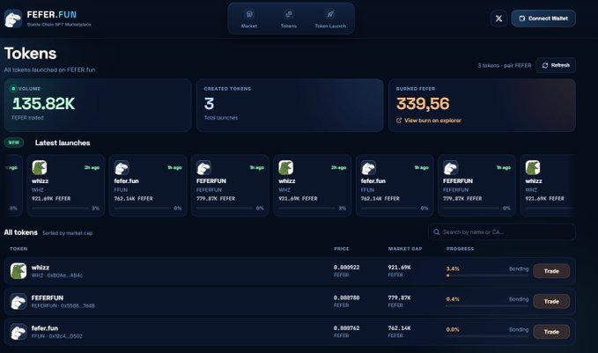This screenshot has width=598, height=353.
Task: Trade the FEFERFUN token
Action: (551, 301)
